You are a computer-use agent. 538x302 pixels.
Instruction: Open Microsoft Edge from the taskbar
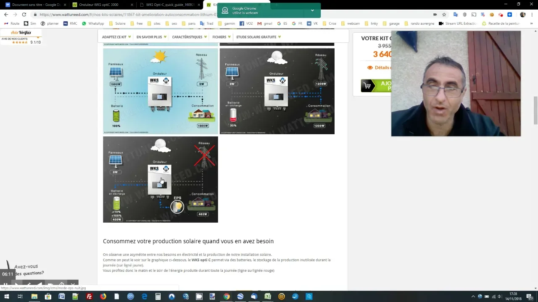pyautogui.click(x=144, y=297)
